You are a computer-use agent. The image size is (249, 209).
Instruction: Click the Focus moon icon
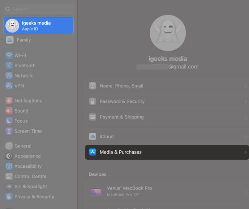pos(9,121)
